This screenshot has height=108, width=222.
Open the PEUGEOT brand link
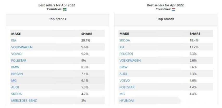click(x=126, y=54)
